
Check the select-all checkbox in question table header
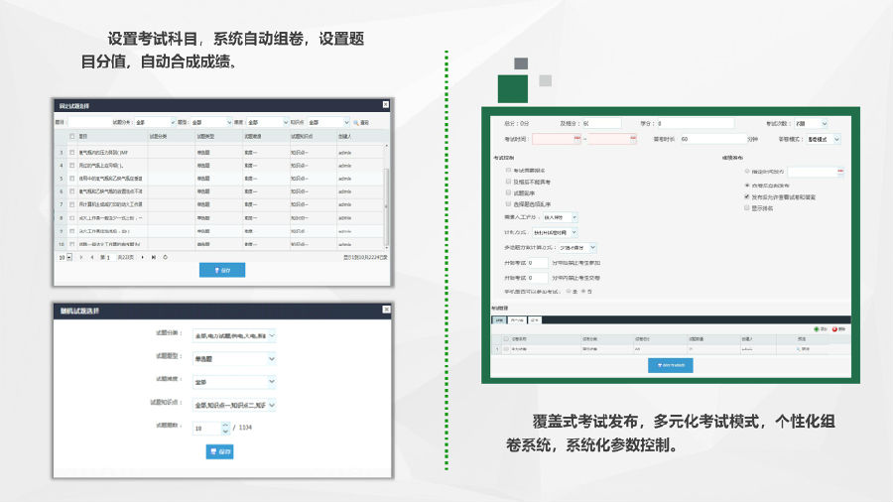[71, 136]
